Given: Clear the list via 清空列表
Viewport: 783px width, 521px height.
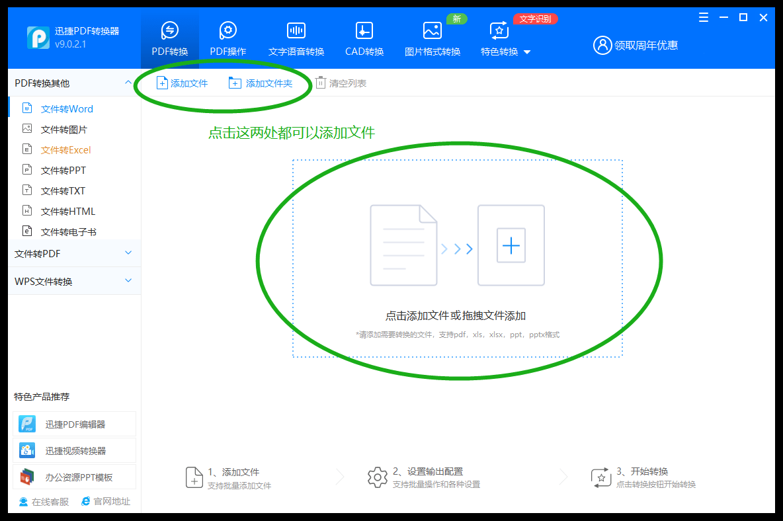Looking at the screenshot, I should (341, 82).
